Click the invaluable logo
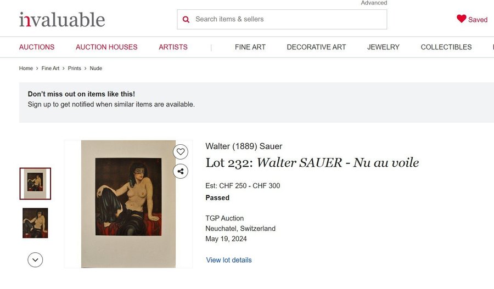The width and height of the screenshot is (494, 289). [x=62, y=19]
